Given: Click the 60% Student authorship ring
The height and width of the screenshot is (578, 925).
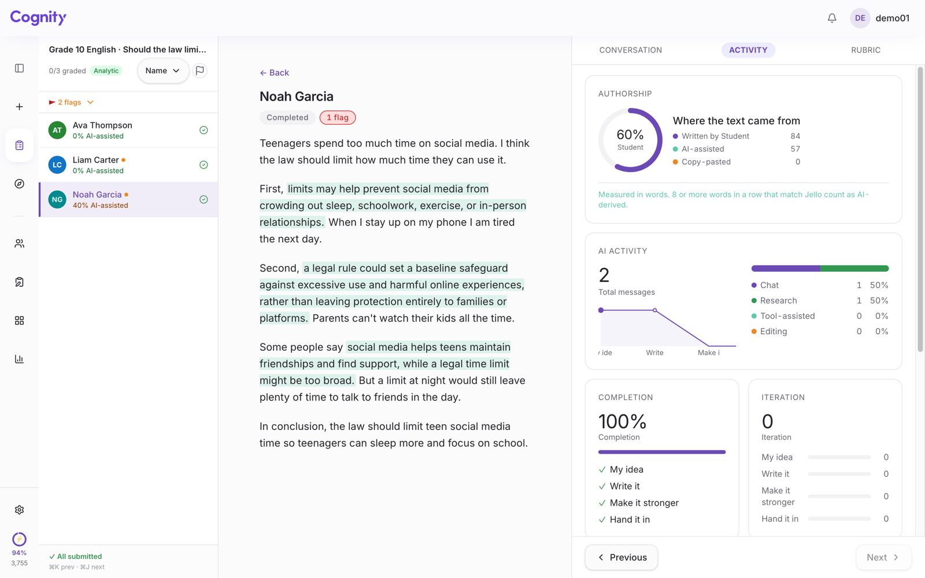Looking at the screenshot, I should pos(630,140).
